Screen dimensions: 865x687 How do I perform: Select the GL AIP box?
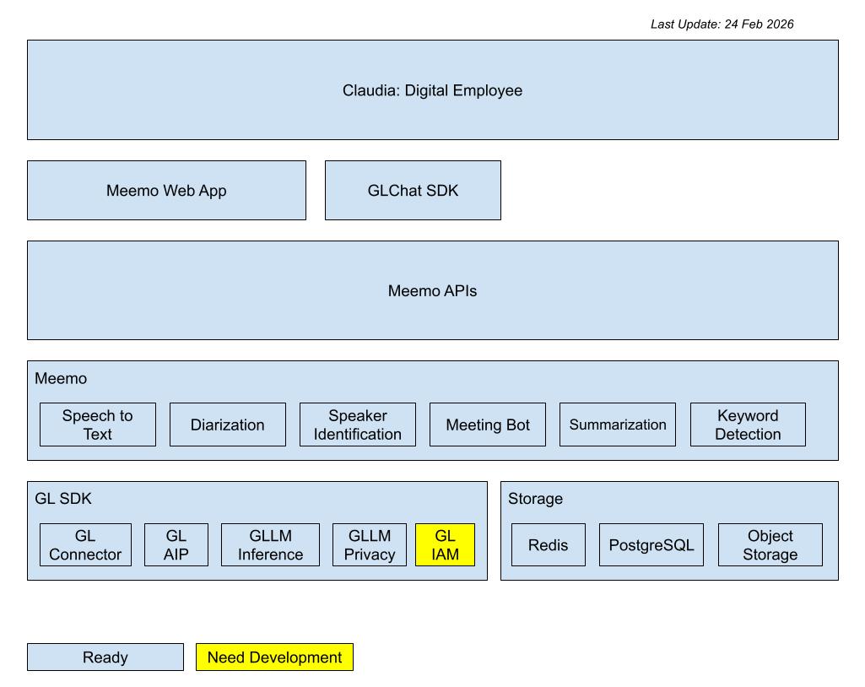click(176, 545)
